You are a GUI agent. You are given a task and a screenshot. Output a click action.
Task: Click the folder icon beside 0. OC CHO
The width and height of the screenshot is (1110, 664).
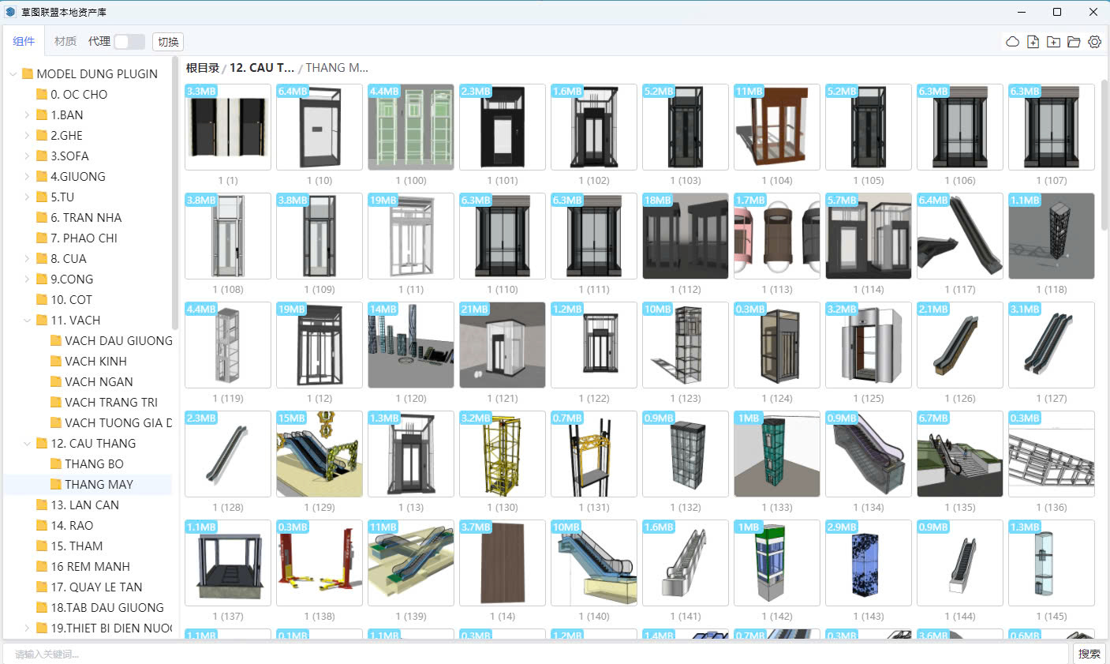[42, 94]
